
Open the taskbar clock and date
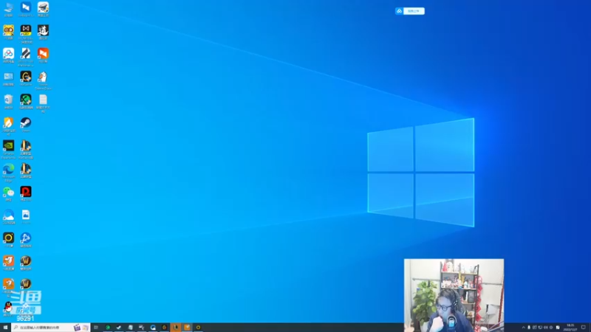pyautogui.click(x=570, y=328)
